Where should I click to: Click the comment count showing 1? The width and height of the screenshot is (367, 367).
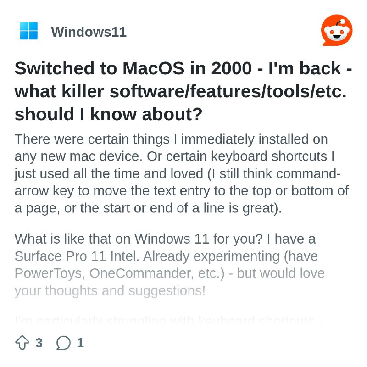click(x=80, y=343)
